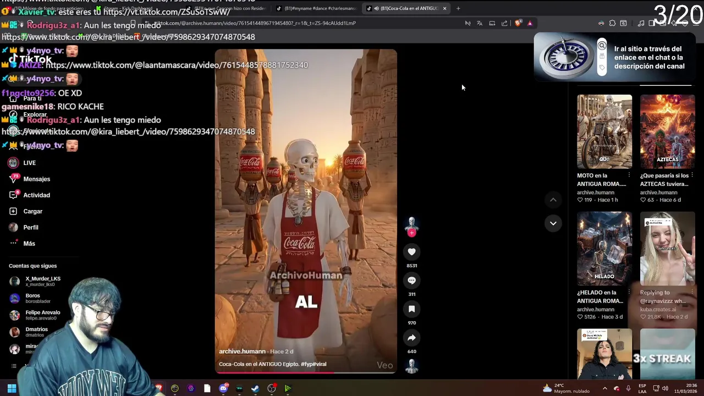The height and width of the screenshot is (396, 704).
Task: Open Dmatrios followed account
Action: (x=30, y=332)
